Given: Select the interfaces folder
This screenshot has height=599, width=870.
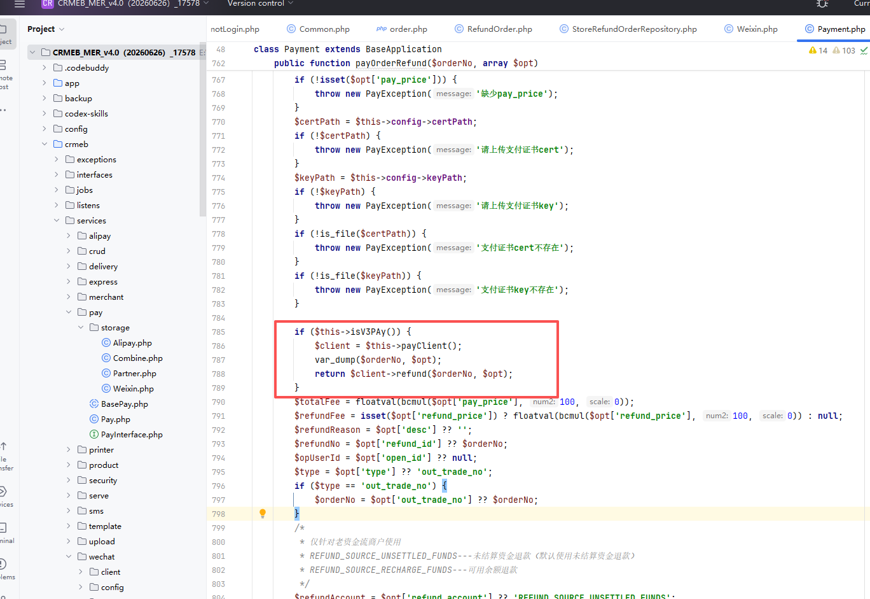Looking at the screenshot, I should (x=94, y=174).
